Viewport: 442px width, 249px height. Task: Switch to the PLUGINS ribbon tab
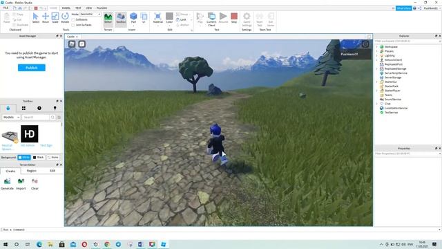point(102,8)
